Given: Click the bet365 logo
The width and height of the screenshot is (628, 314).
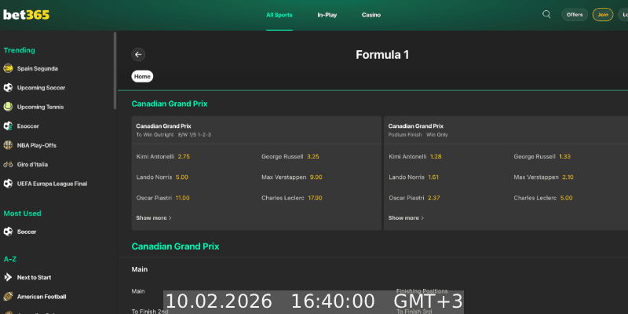Looking at the screenshot, I should pos(27,15).
